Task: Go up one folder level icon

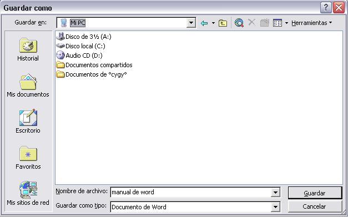Action: click(223, 23)
